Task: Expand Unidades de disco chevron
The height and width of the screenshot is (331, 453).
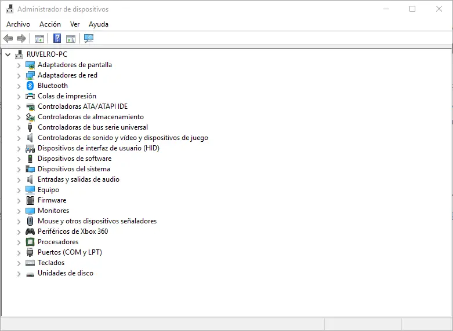Action: [19, 274]
